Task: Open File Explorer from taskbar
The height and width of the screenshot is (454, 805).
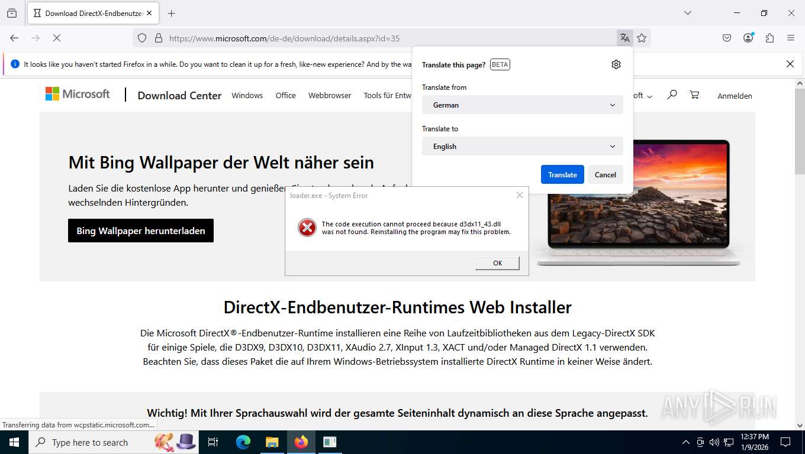Action: coord(272,442)
